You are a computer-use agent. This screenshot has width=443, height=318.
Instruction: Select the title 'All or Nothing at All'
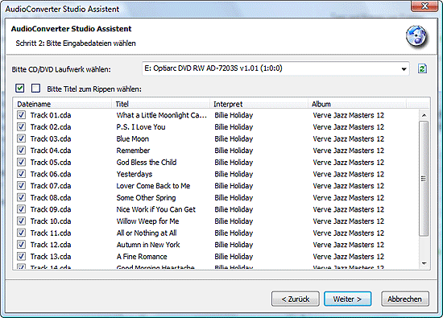(x=147, y=233)
